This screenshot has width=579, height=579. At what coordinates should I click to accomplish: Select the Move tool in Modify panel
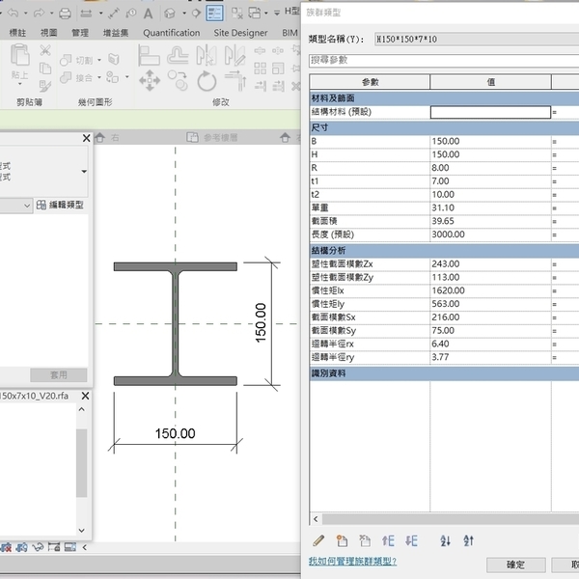[150, 81]
